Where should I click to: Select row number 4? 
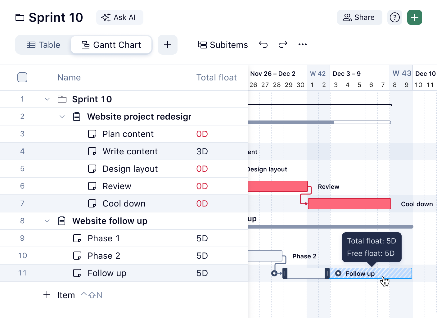(x=22, y=151)
